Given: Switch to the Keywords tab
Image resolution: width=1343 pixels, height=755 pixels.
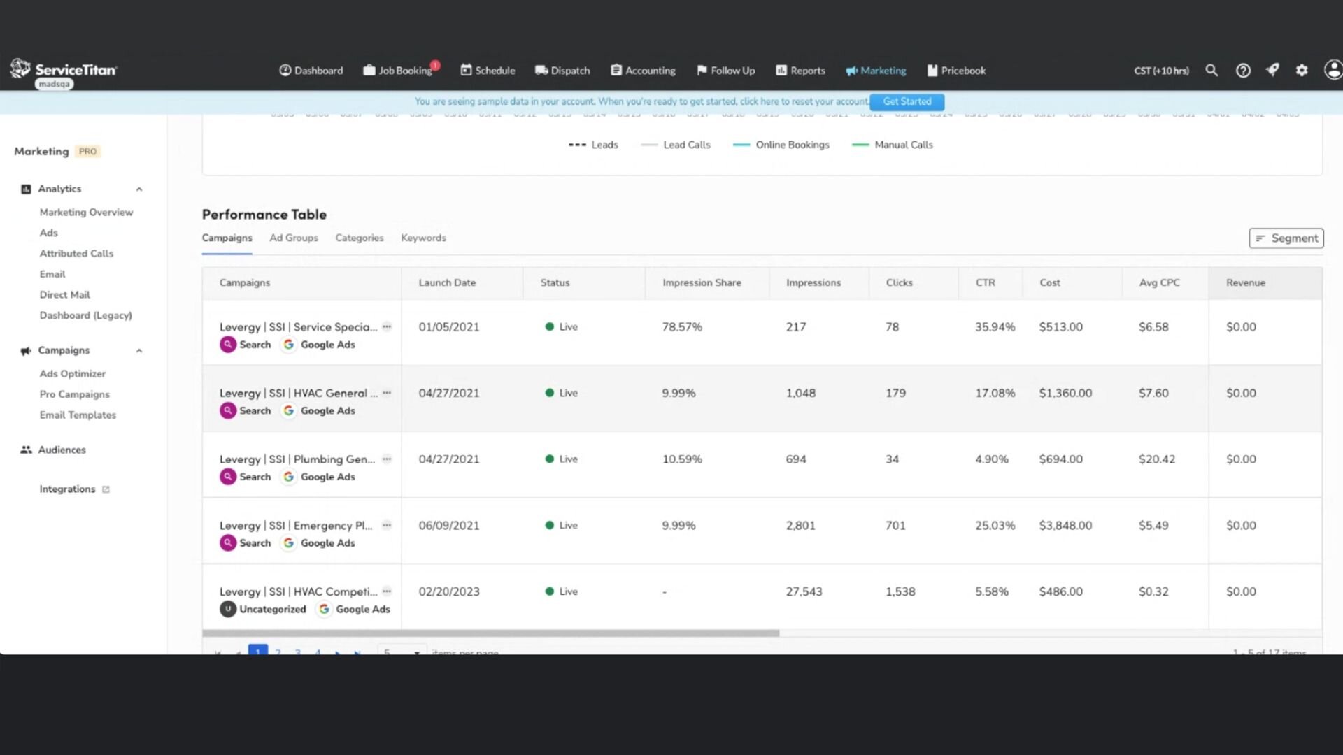Looking at the screenshot, I should coord(423,238).
